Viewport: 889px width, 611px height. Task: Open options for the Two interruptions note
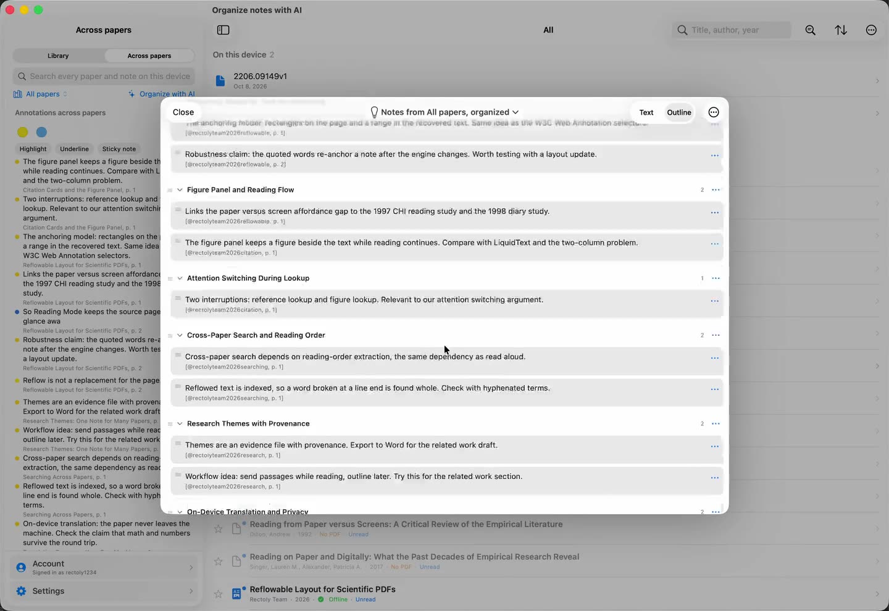(714, 301)
